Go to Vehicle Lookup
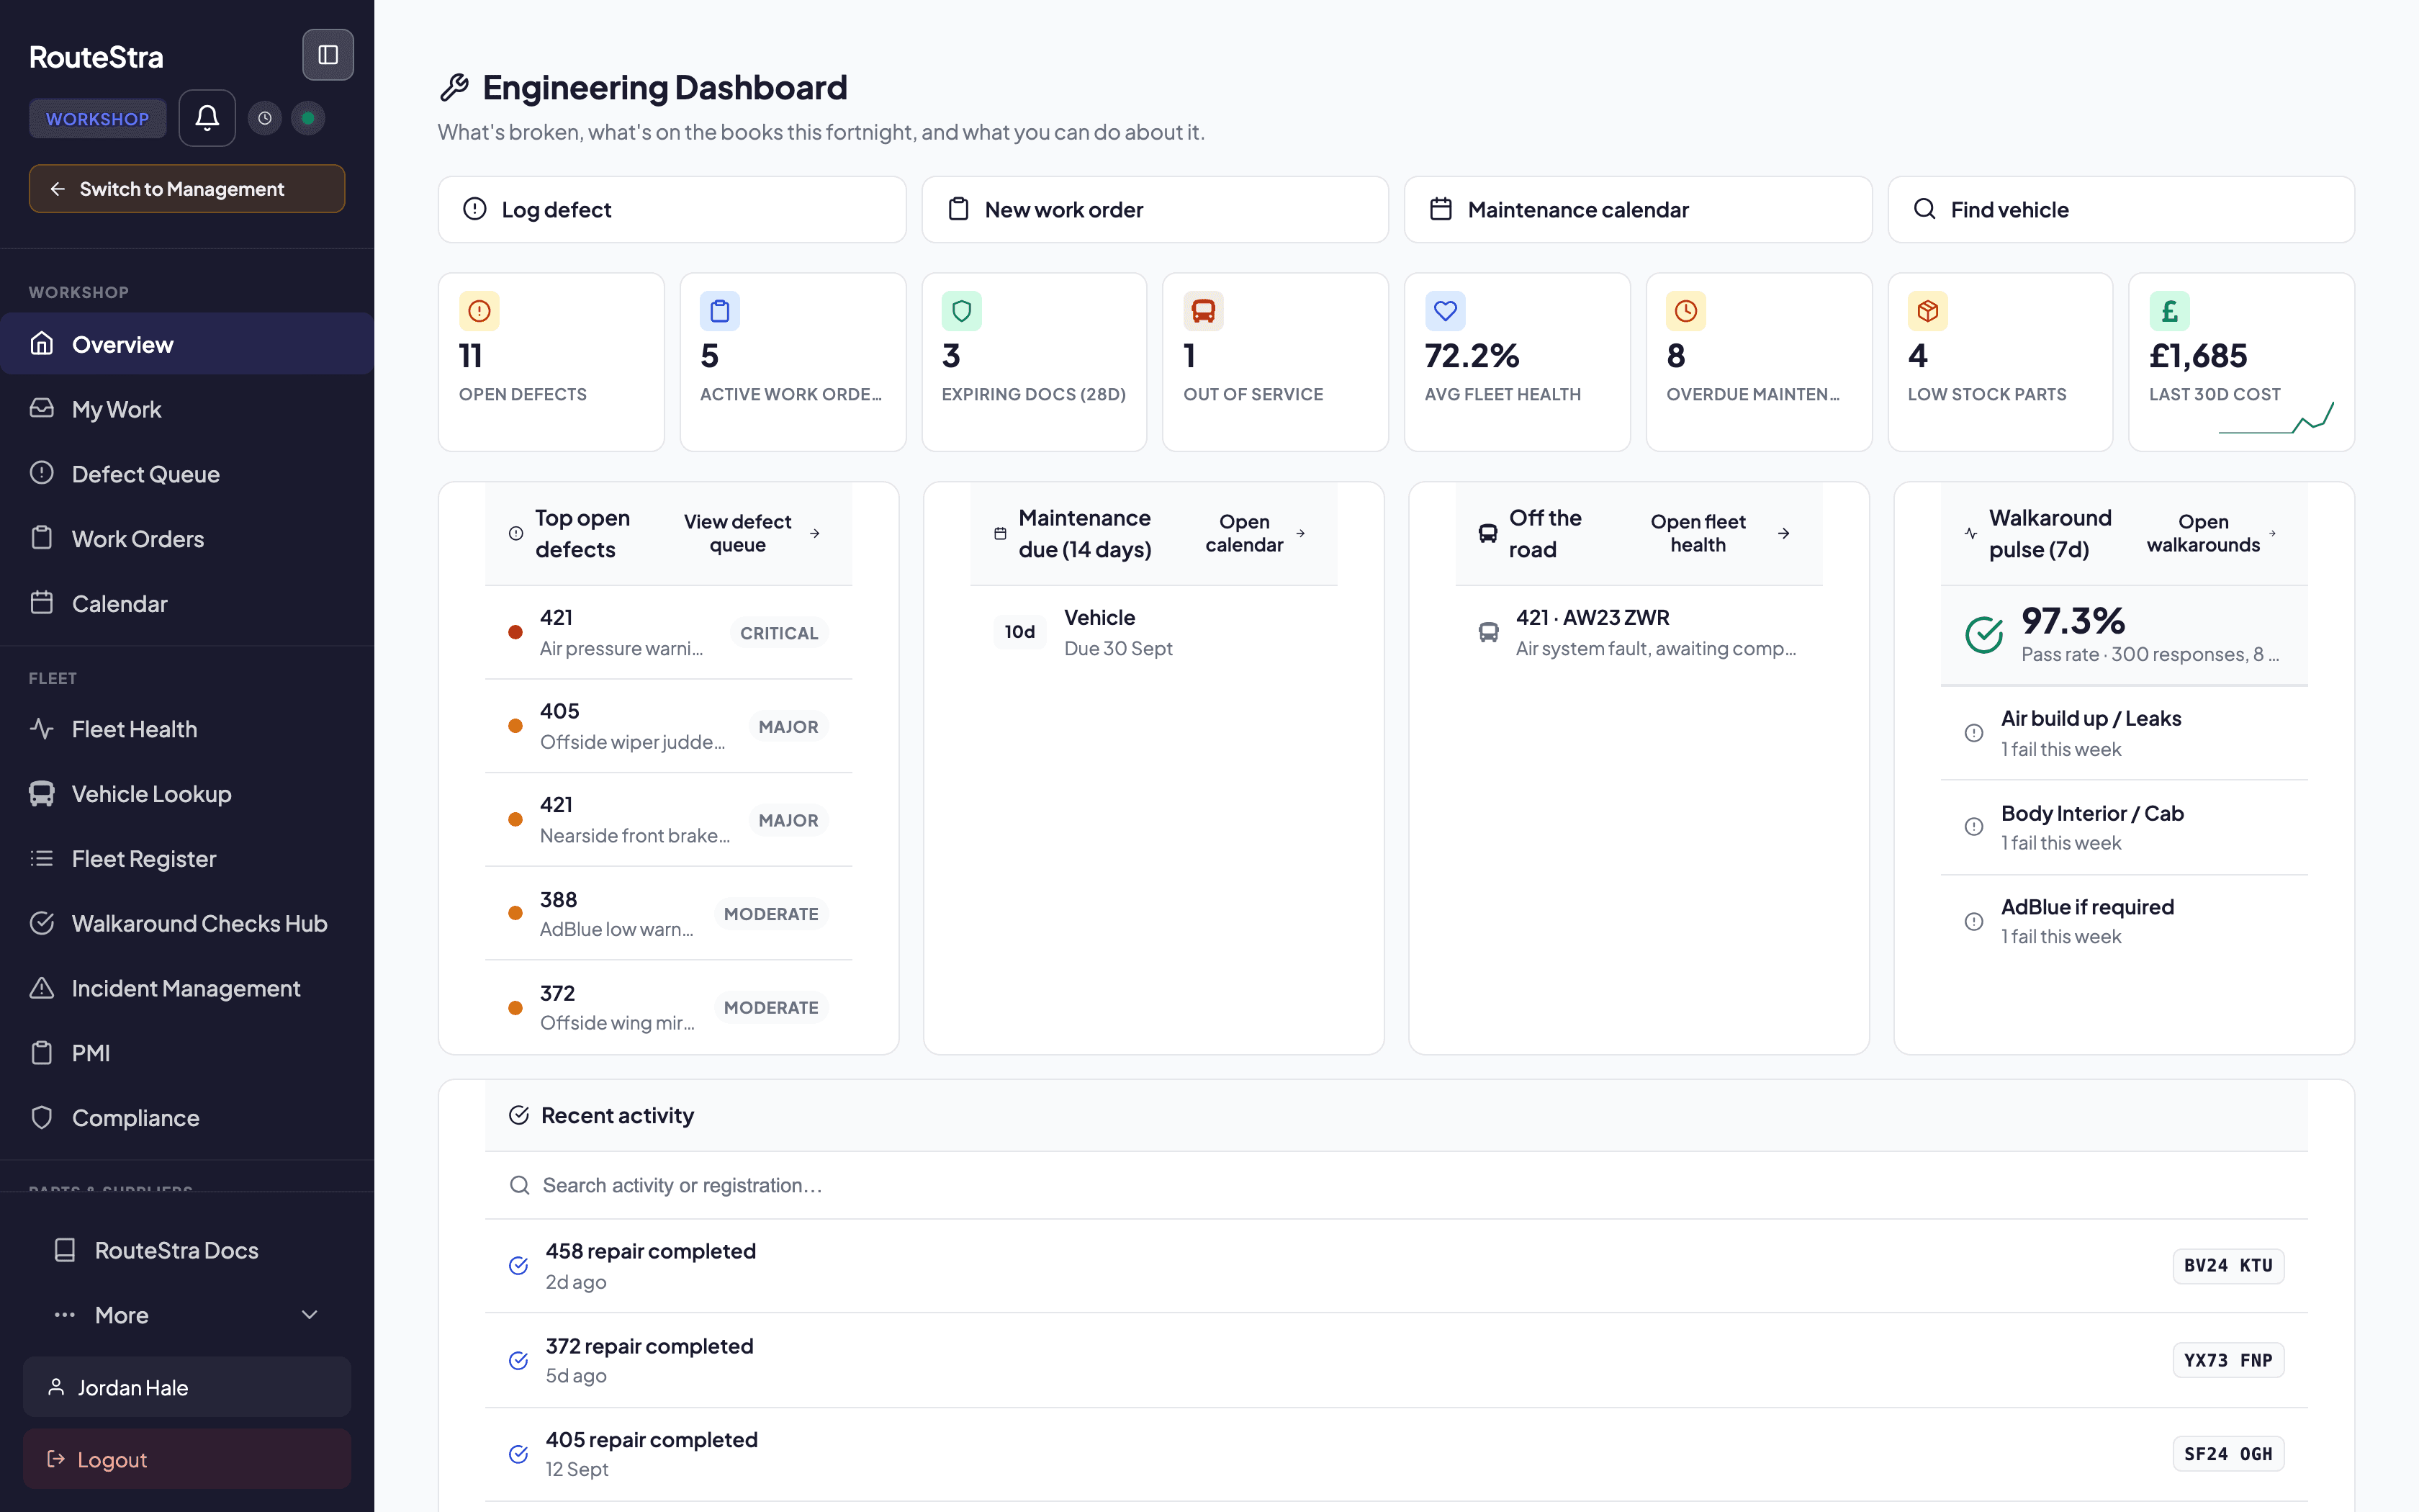 click(x=187, y=794)
